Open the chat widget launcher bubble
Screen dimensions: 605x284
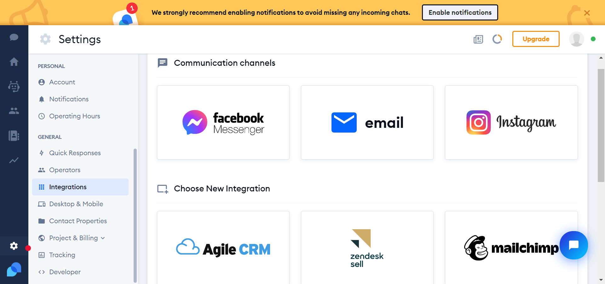pos(574,245)
